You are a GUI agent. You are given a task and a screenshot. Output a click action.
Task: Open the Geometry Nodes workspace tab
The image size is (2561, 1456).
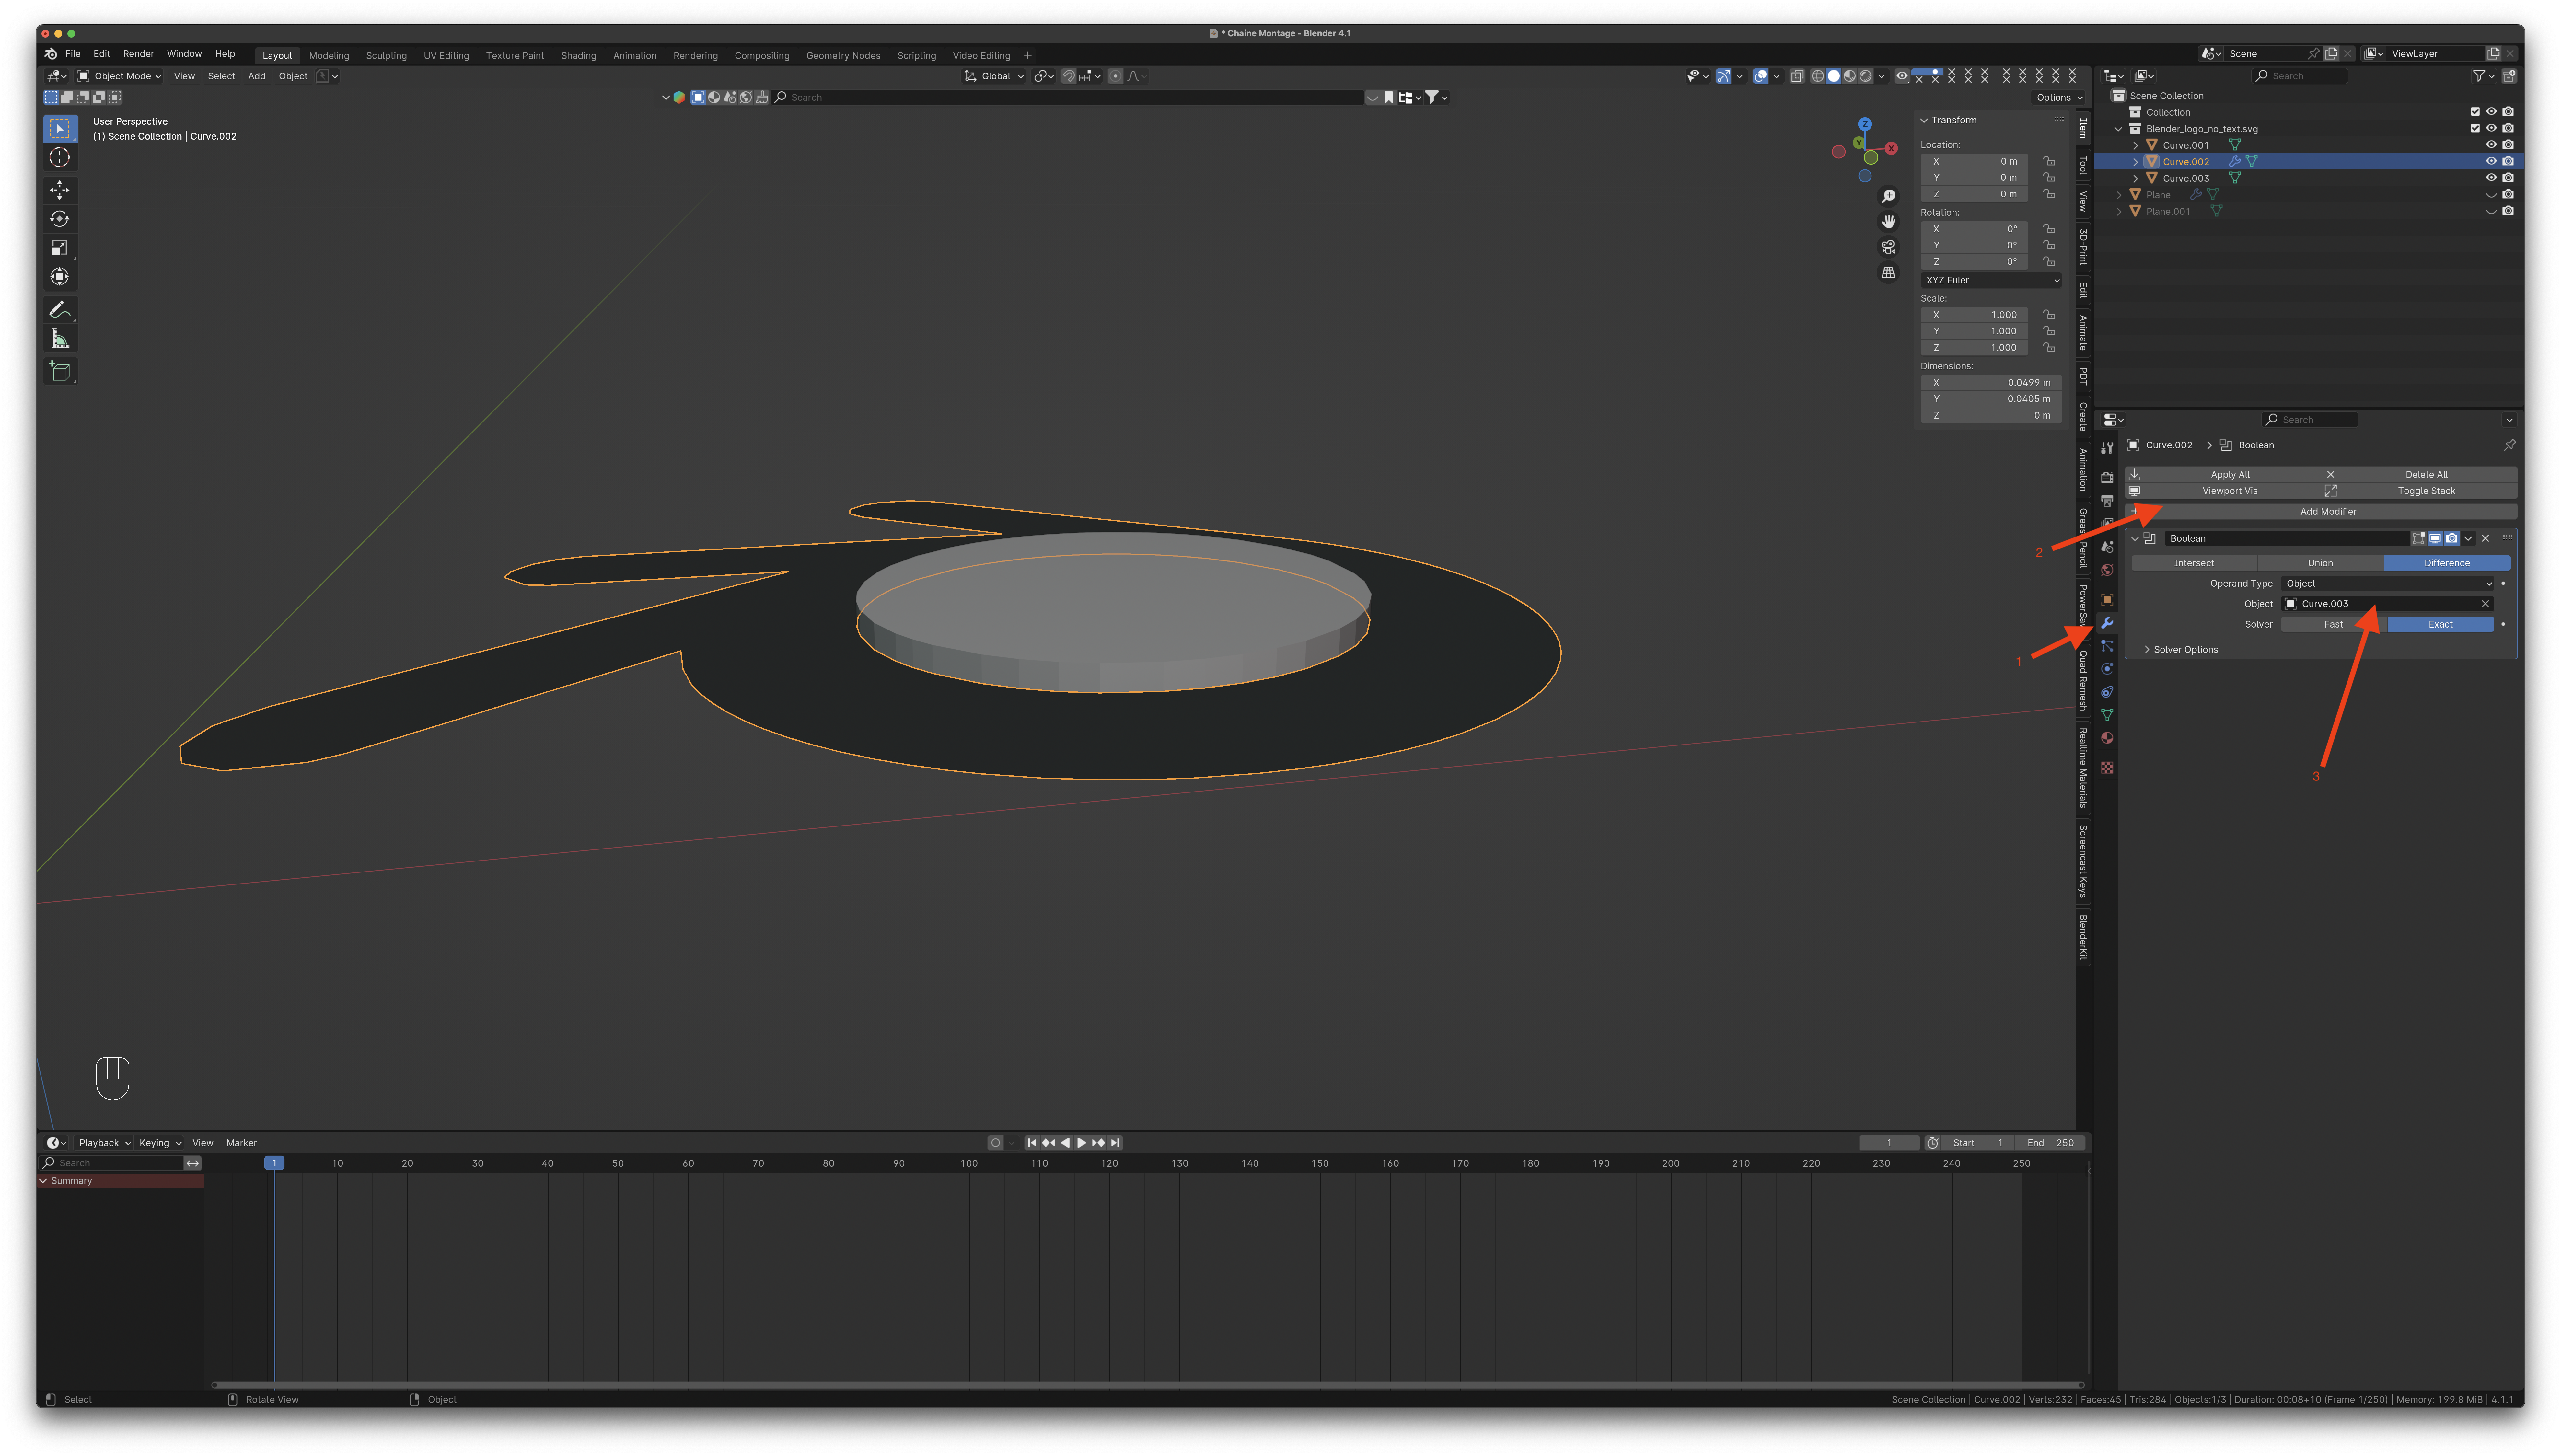(x=843, y=56)
